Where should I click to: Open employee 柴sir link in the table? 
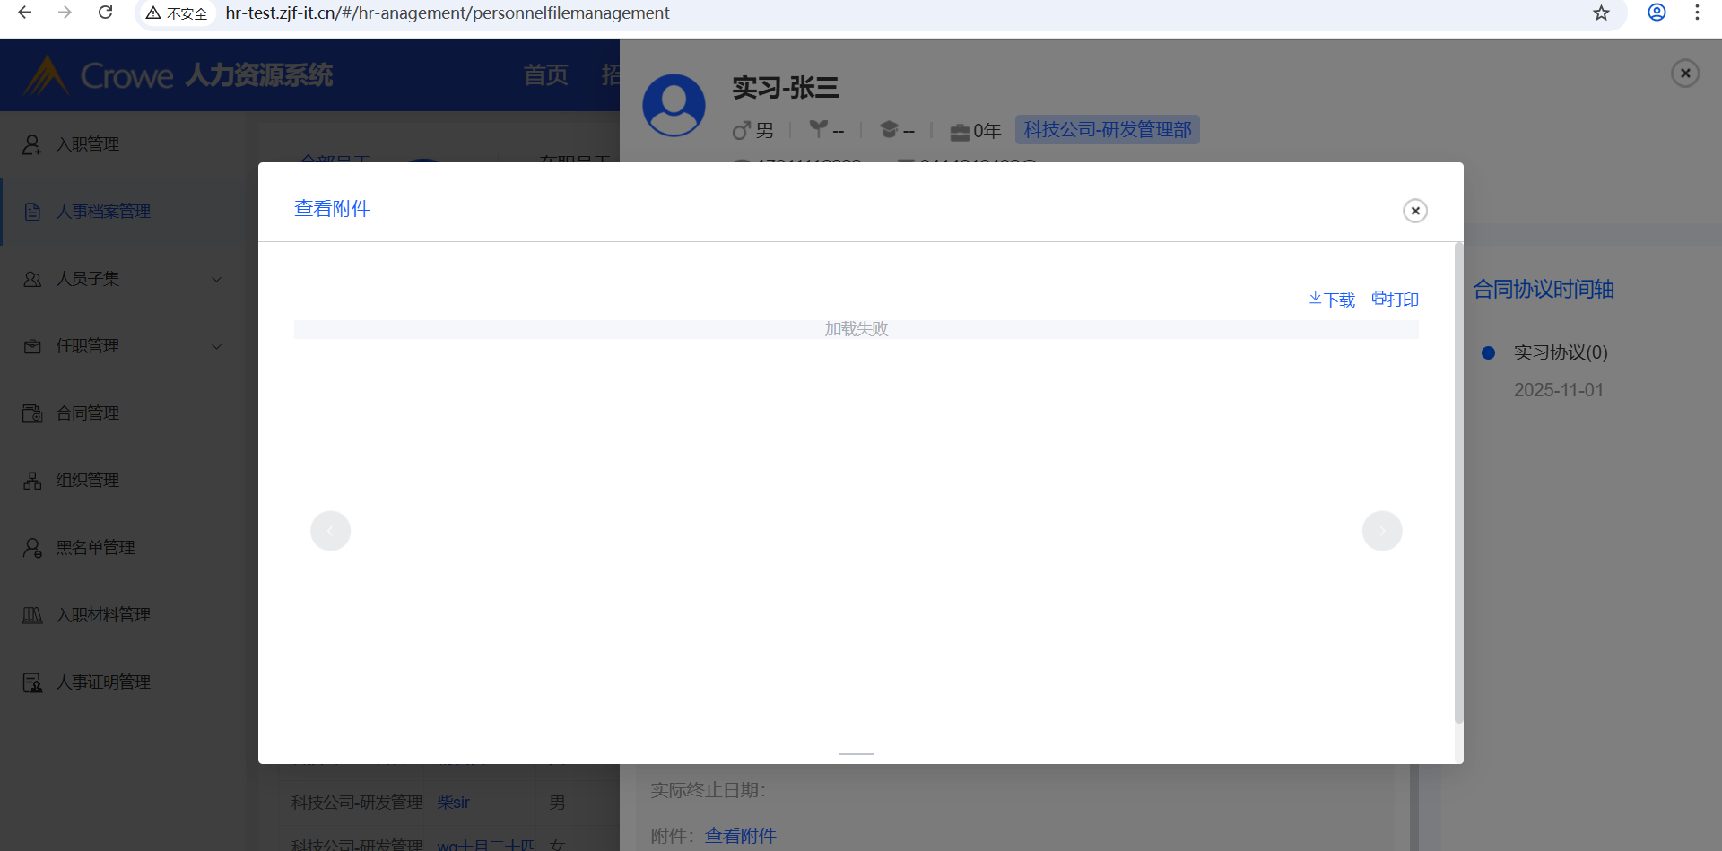click(454, 803)
